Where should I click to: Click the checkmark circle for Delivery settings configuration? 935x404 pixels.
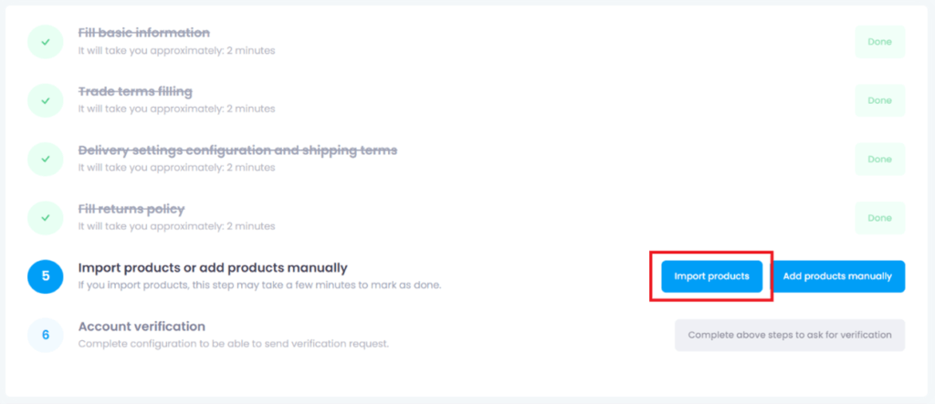46,159
